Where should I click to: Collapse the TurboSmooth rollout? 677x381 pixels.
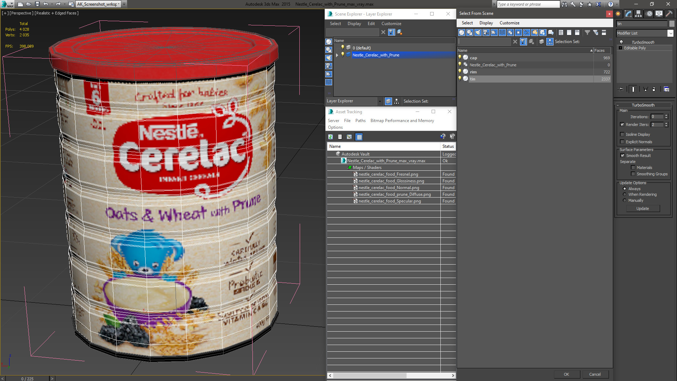coord(618,105)
